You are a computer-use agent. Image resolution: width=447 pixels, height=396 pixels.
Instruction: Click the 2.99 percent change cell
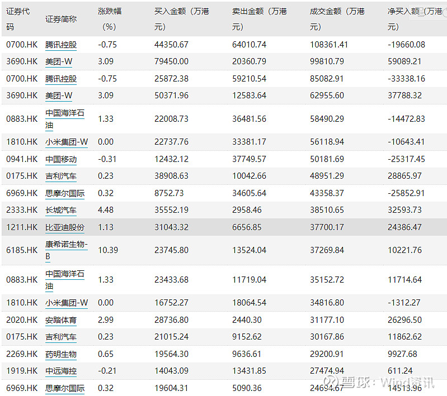pyautogui.click(x=106, y=320)
